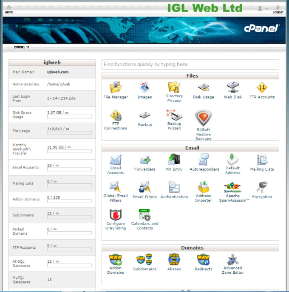Viewport: 289px width, 292px height.
Task: Open email Forwarders
Action: (x=144, y=163)
